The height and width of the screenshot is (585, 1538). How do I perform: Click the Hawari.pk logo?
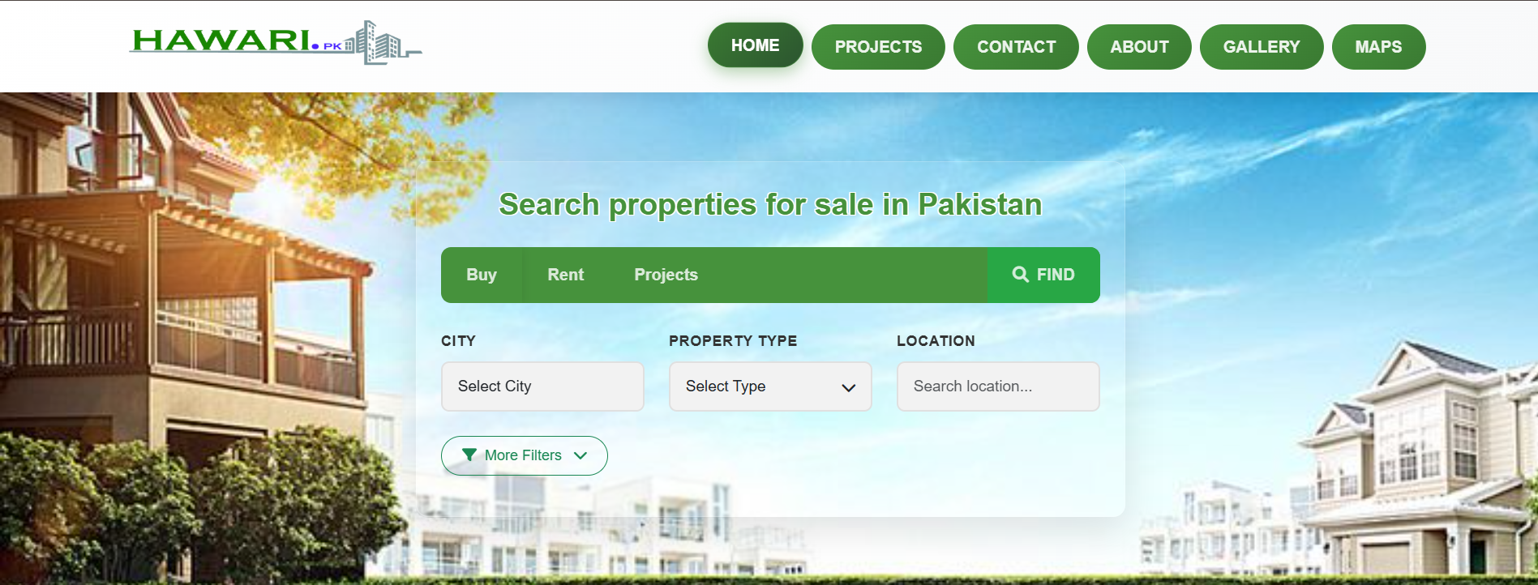point(276,42)
